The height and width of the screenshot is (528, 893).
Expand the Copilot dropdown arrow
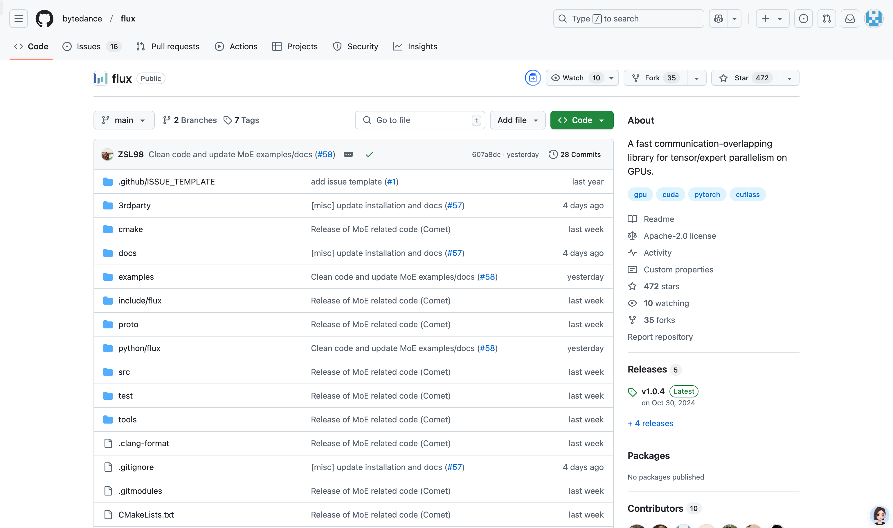coord(734,19)
